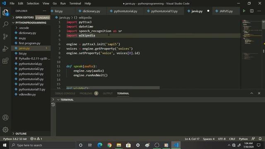
Task: Switch to the Debug Console panel tab
Action: pyautogui.click(x=65, y=94)
